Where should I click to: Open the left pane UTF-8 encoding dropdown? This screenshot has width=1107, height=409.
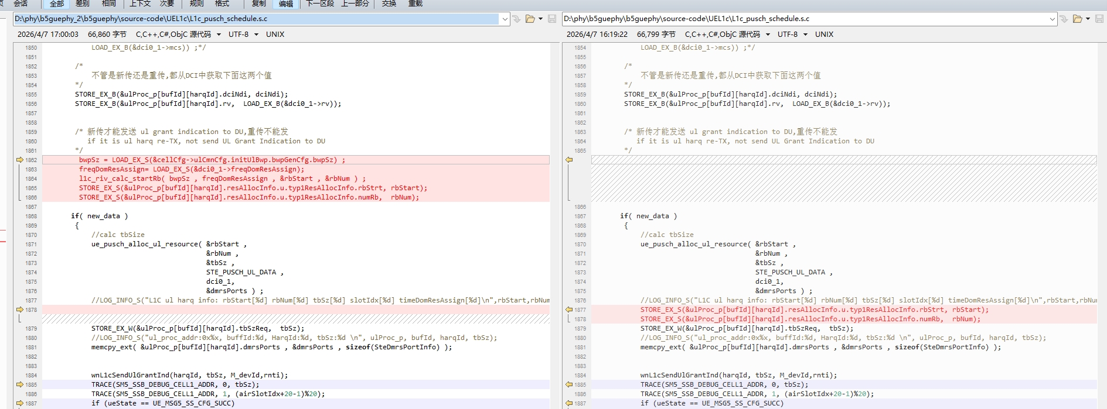pyautogui.click(x=243, y=35)
